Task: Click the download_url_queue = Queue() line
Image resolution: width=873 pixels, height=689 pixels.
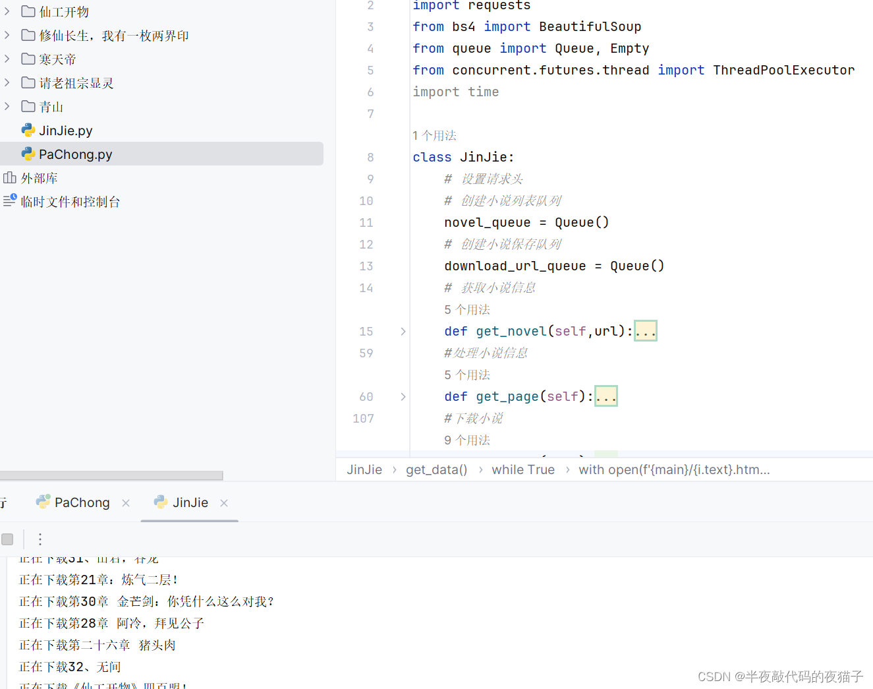Action: 554,266
